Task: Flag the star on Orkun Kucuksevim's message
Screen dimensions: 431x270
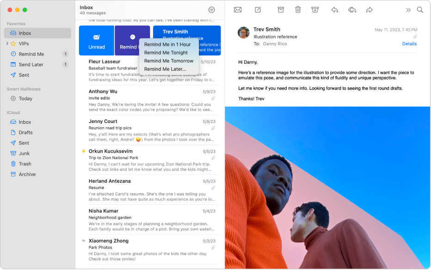Action: (x=83, y=151)
